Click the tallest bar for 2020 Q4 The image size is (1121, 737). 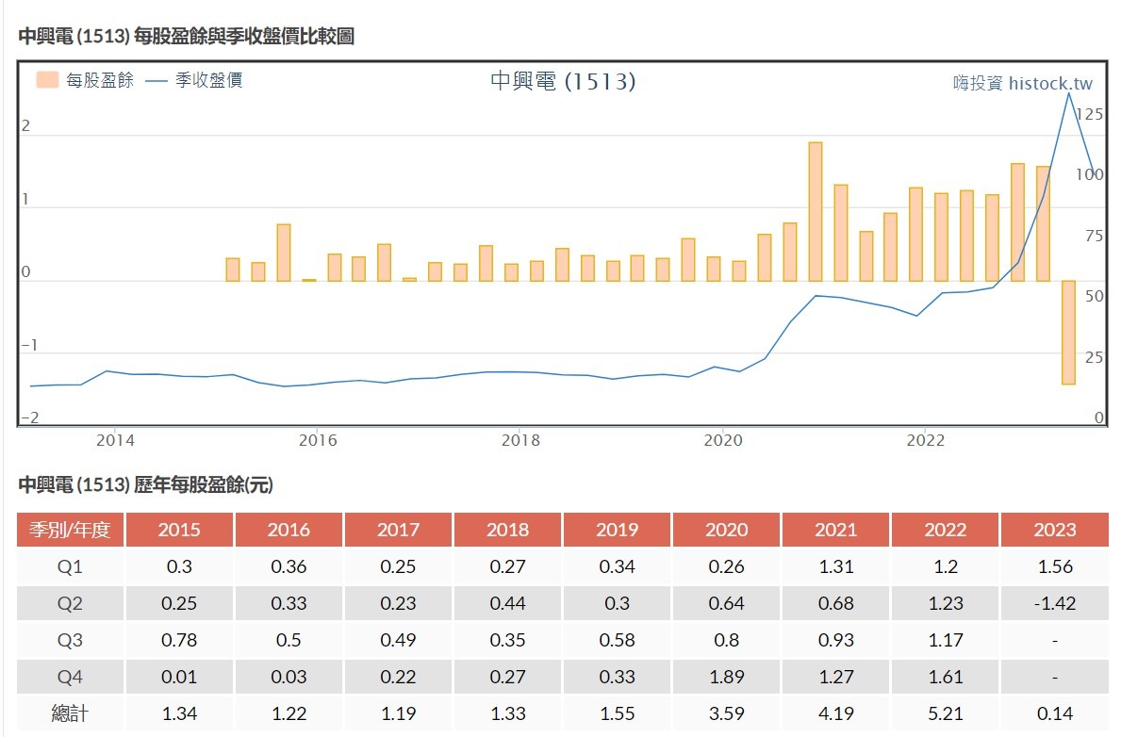pos(816,211)
